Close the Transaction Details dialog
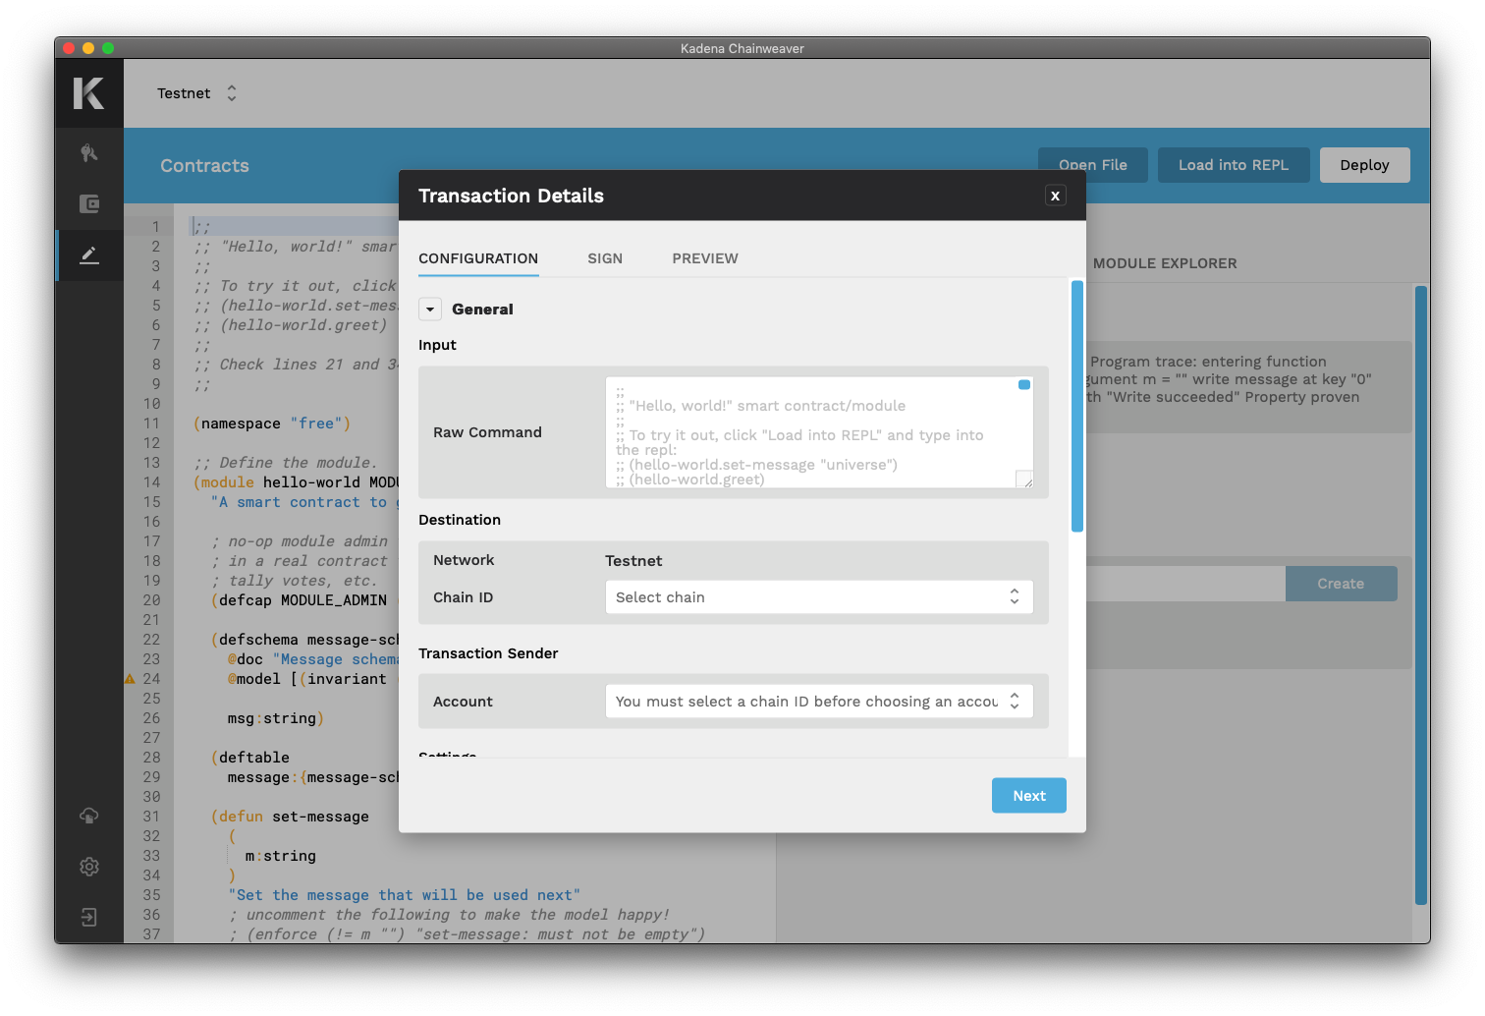The width and height of the screenshot is (1485, 1016). [x=1055, y=196]
